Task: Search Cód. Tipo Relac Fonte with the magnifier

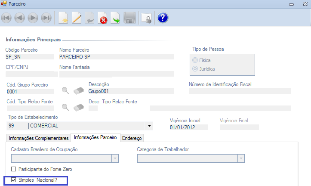Action: click(65, 107)
